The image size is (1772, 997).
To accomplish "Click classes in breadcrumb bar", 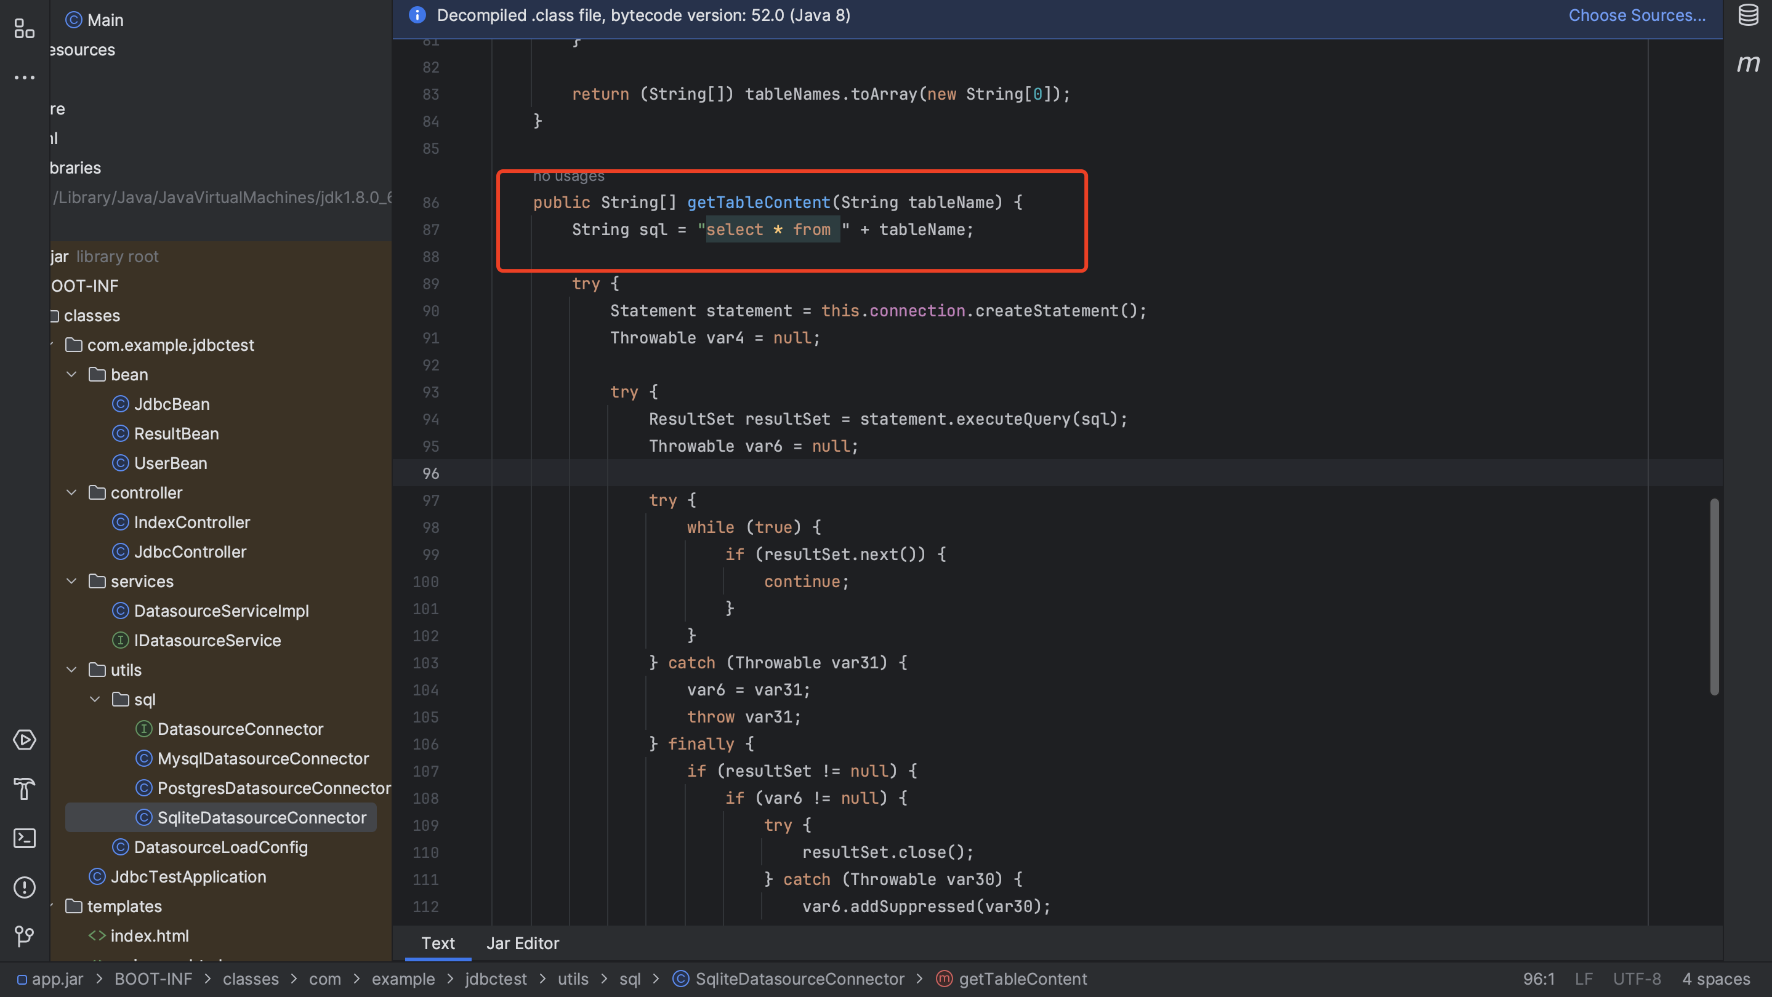I will [251, 979].
